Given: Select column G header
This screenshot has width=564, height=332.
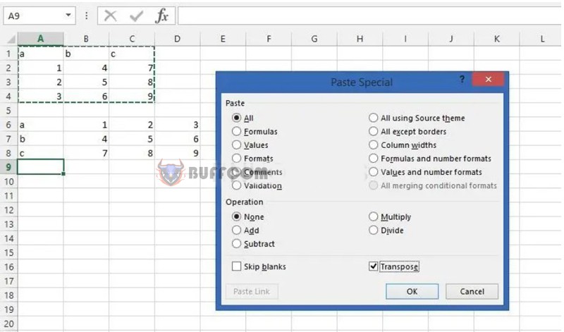Looking at the screenshot, I should click(314, 39).
